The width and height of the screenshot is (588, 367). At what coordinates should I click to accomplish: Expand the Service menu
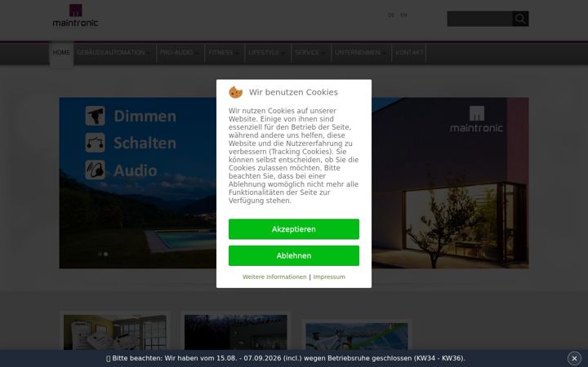[x=310, y=53]
